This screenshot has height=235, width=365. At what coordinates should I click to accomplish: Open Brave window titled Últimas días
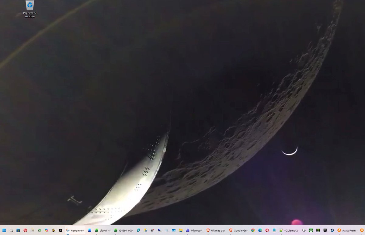[x=216, y=230]
